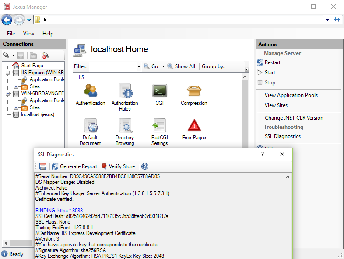
Task: Click the refresh icon beside address bar
Action: 337,20
